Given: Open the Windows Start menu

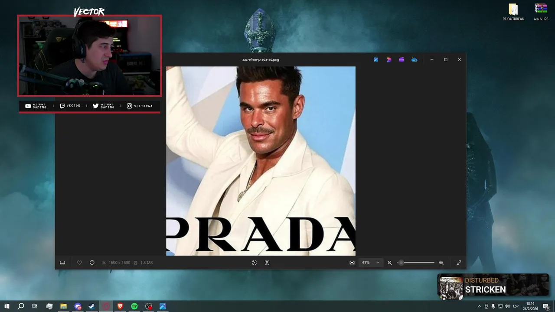Looking at the screenshot, I should click(7, 306).
